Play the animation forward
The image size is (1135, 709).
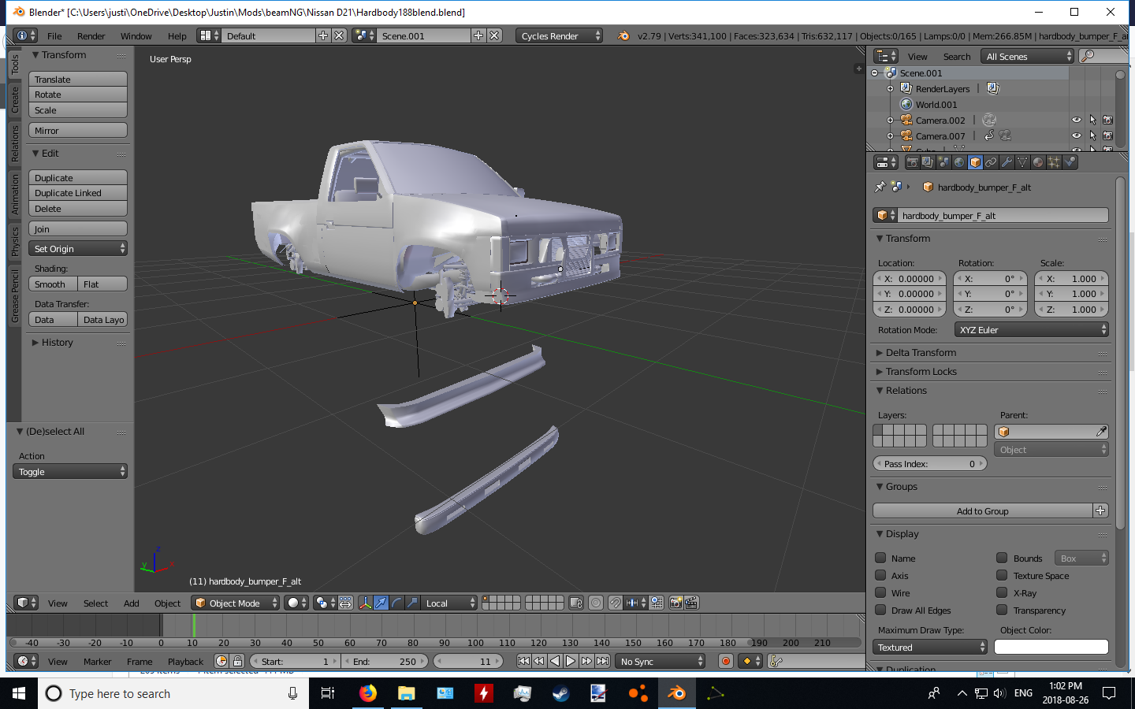pos(571,661)
